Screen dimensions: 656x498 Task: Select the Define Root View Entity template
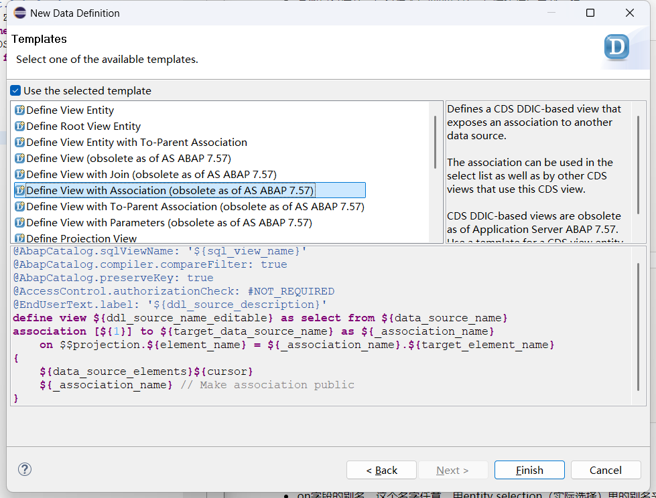point(83,126)
